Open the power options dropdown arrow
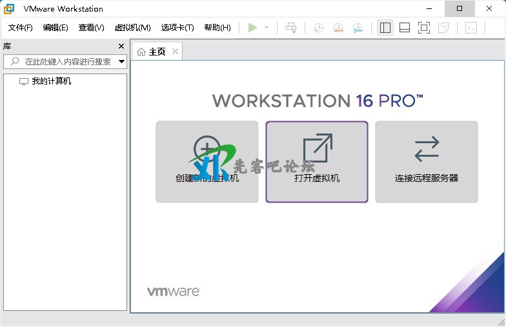 click(x=267, y=28)
